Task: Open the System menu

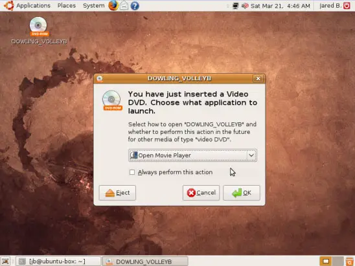Action: [94, 5]
